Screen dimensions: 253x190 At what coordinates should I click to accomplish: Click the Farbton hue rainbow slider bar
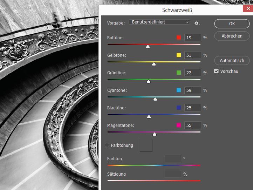click(154, 165)
